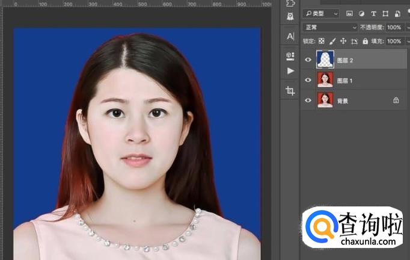
Task: Click the 不透明度 opacity value field
Action: (x=394, y=28)
